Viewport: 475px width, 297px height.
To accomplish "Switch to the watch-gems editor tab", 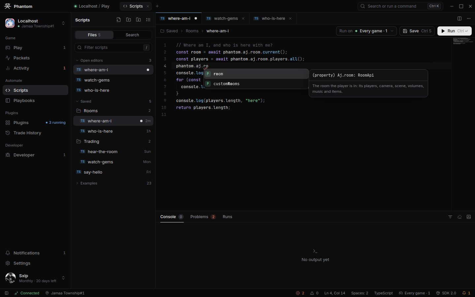I will (x=226, y=18).
